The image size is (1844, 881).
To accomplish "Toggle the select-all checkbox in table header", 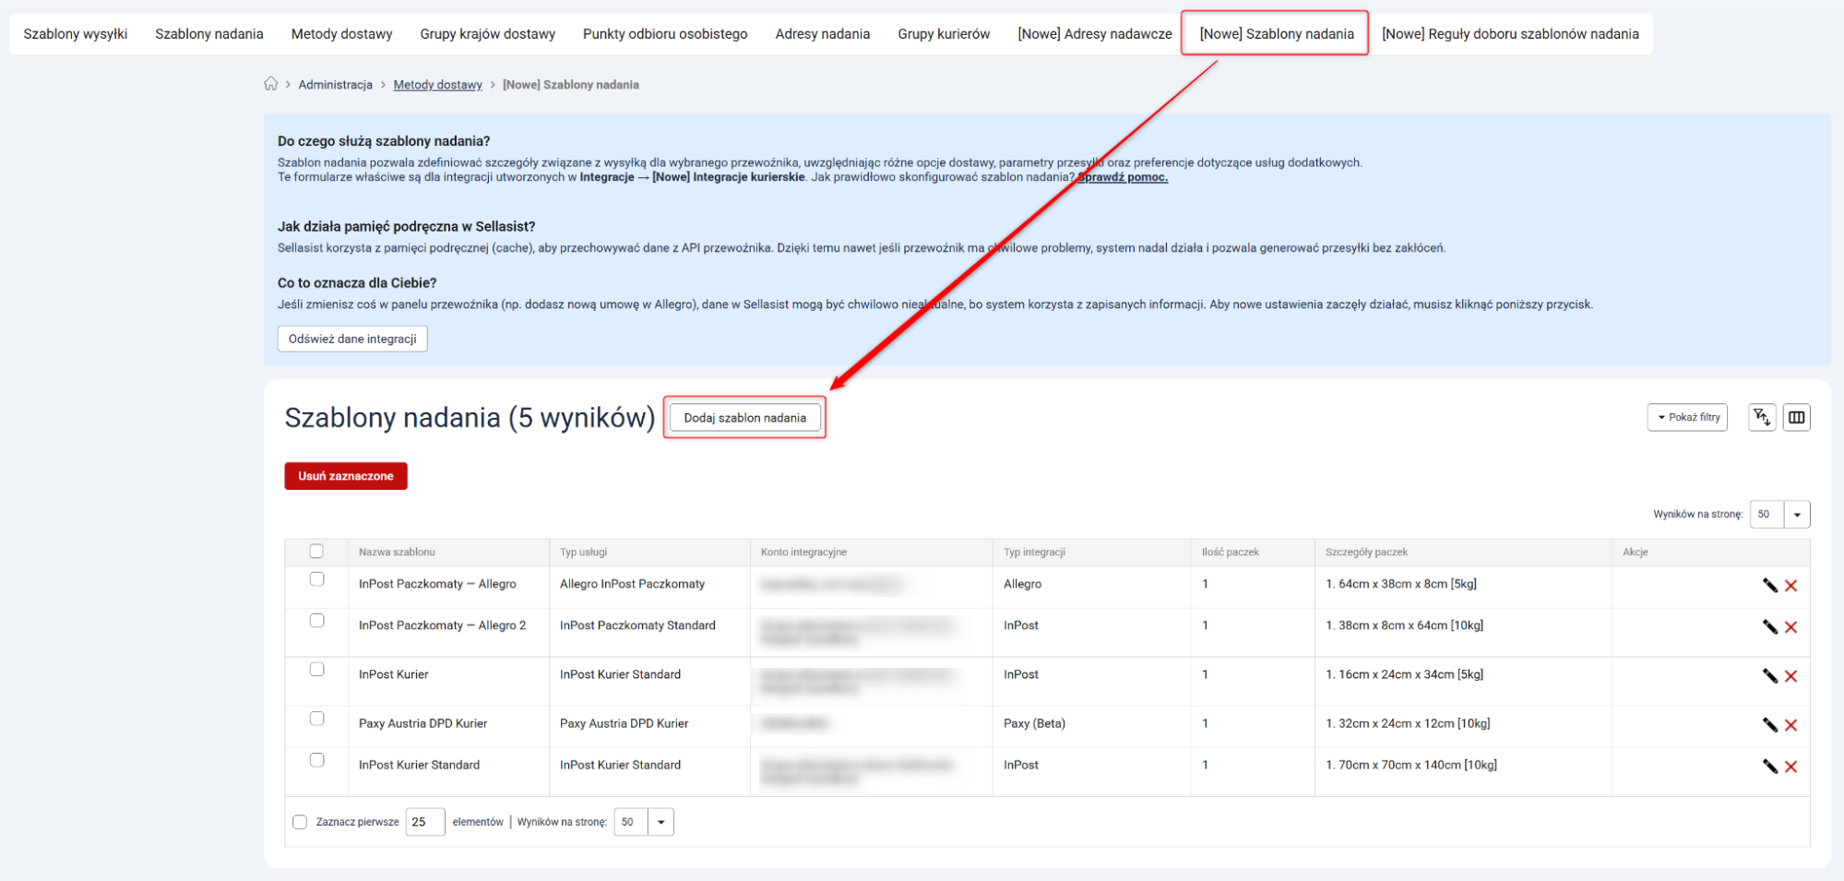I will tap(316, 552).
